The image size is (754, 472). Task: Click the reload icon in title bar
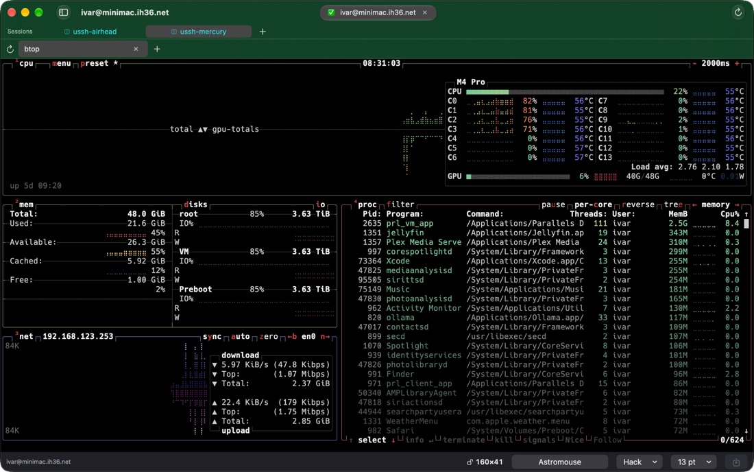click(738, 12)
